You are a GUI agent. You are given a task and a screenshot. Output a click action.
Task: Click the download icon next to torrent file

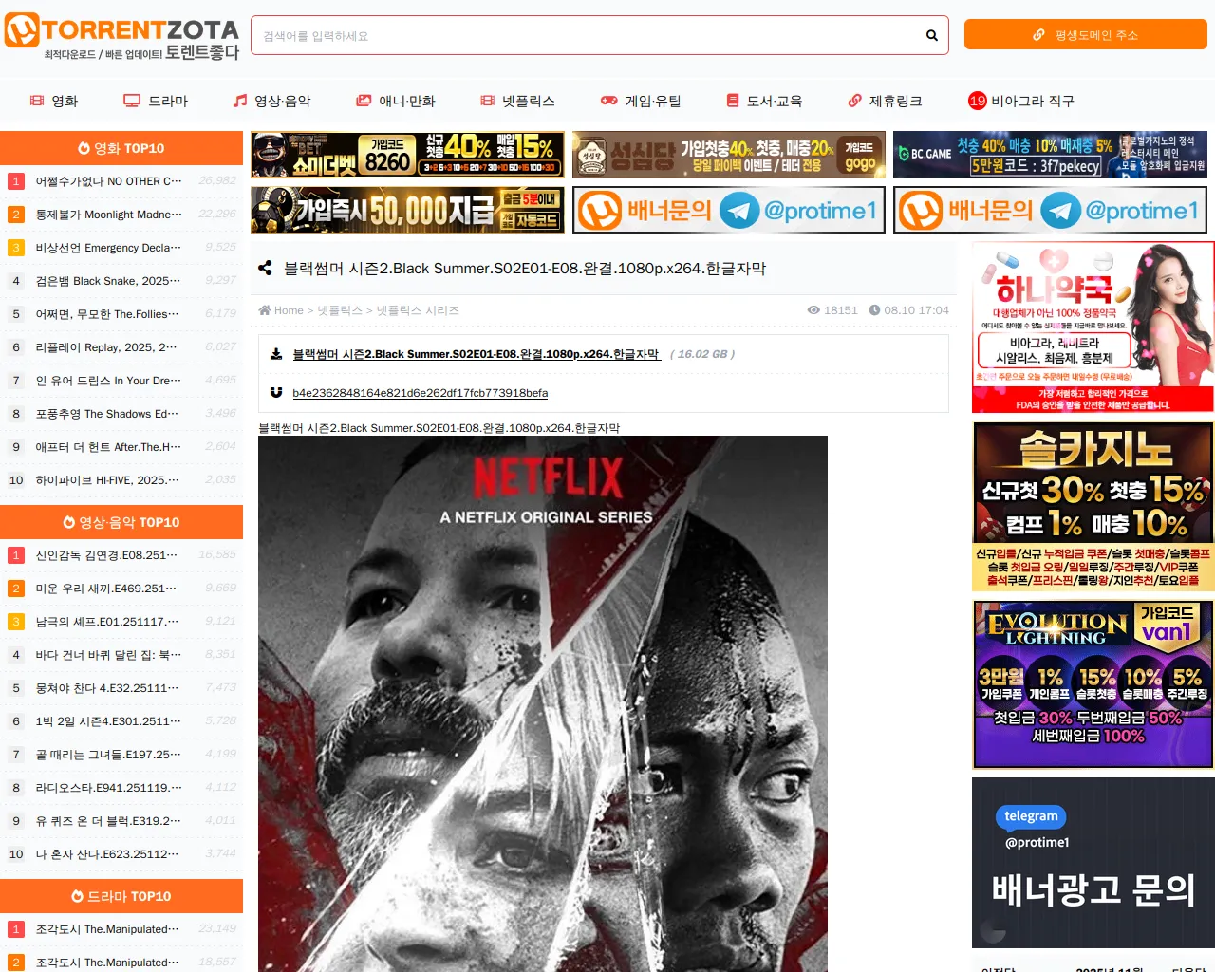tap(276, 354)
